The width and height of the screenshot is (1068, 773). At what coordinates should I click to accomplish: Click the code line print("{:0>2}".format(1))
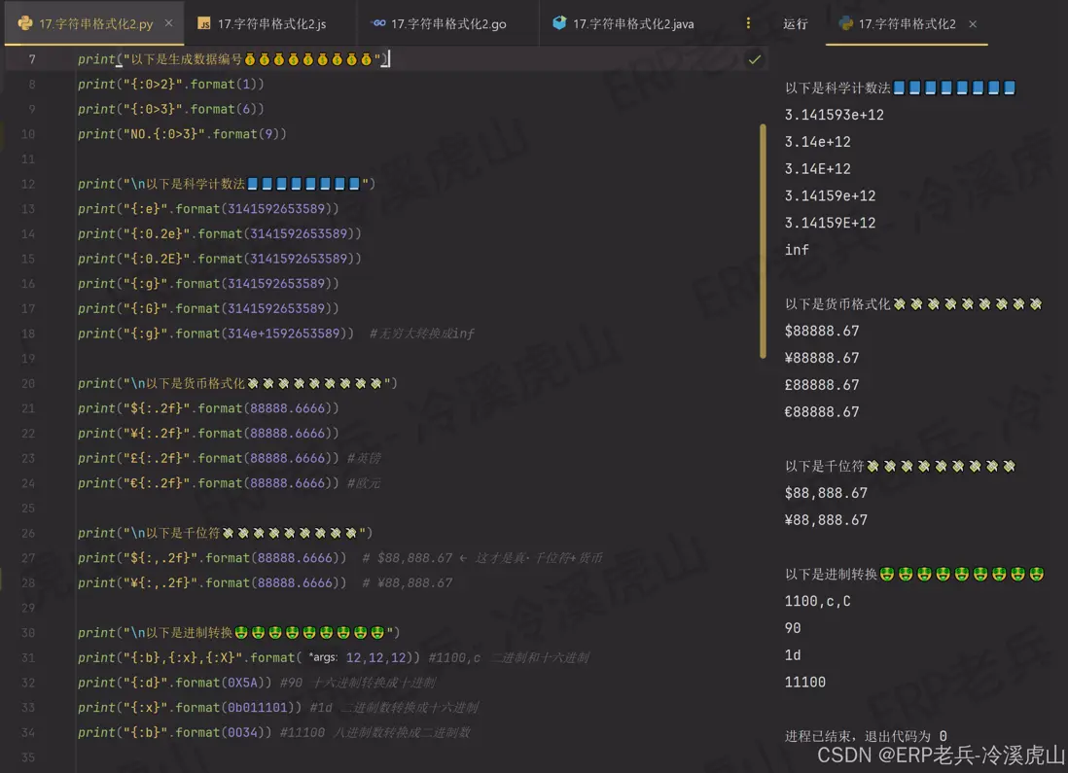coord(171,84)
